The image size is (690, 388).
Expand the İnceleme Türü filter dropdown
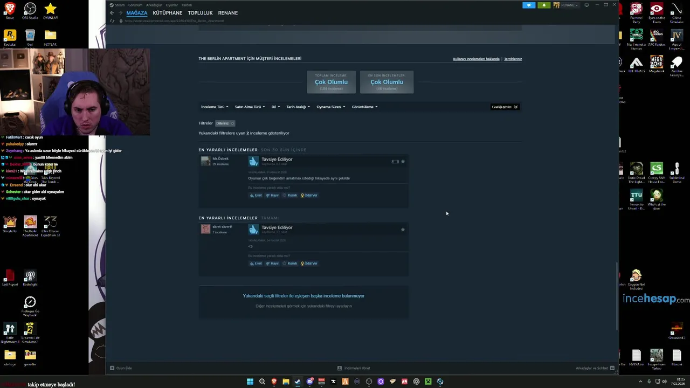coord(215,107)
